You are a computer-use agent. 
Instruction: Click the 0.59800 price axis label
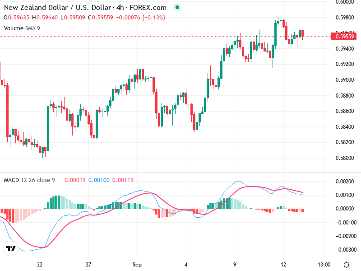345,18
